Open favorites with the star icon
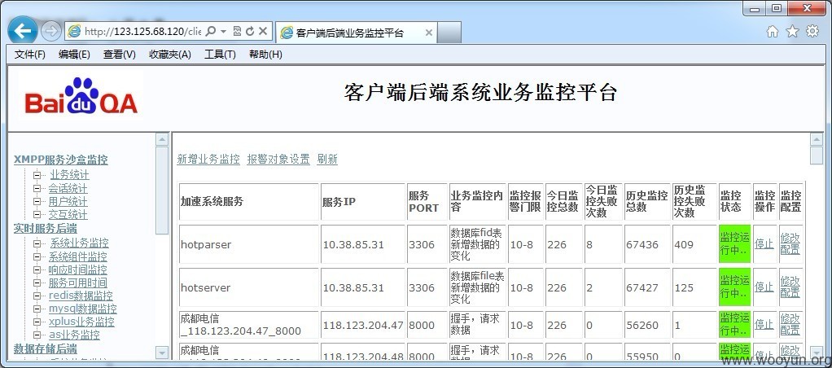 (792, 31)
